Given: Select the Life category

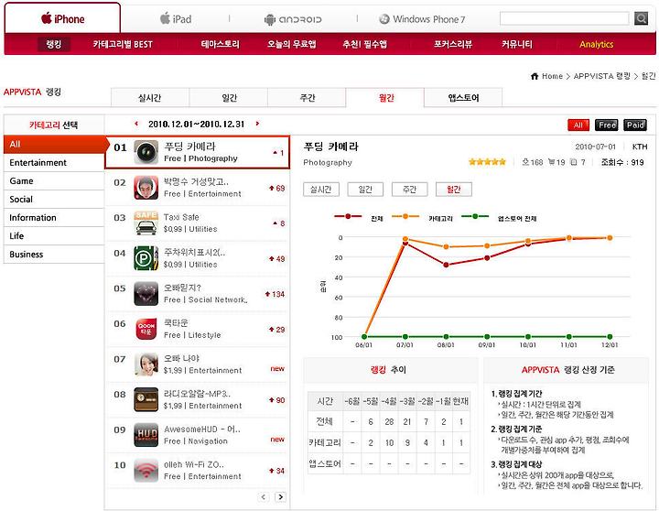Looking at the screenshot, I should tap(54, 235).
